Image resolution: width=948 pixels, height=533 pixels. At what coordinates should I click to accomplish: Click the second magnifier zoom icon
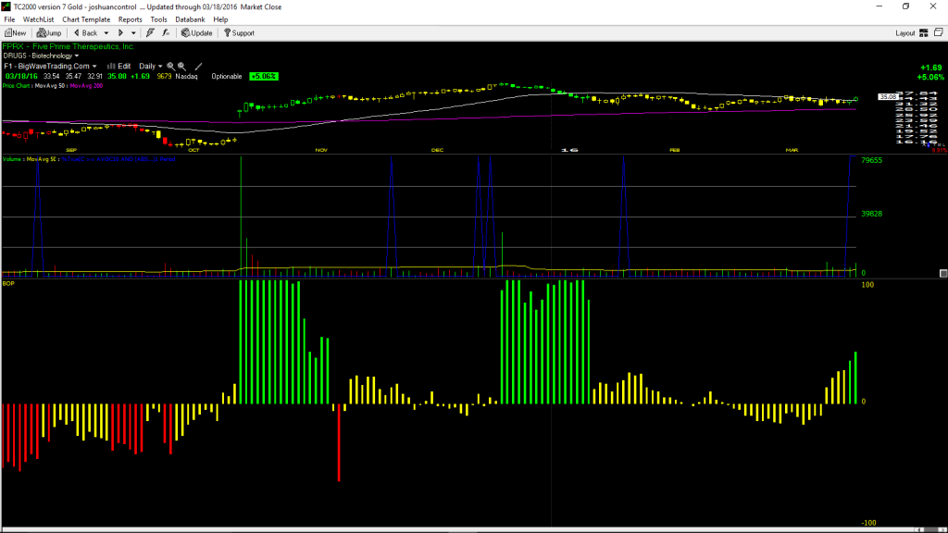[x=181, y=66]
